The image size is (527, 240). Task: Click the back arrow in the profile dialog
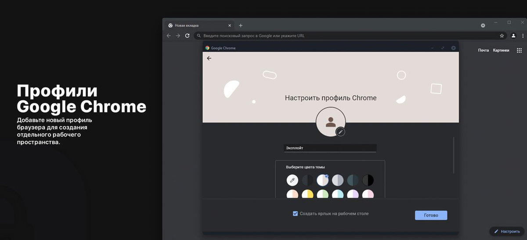(209, 58)
